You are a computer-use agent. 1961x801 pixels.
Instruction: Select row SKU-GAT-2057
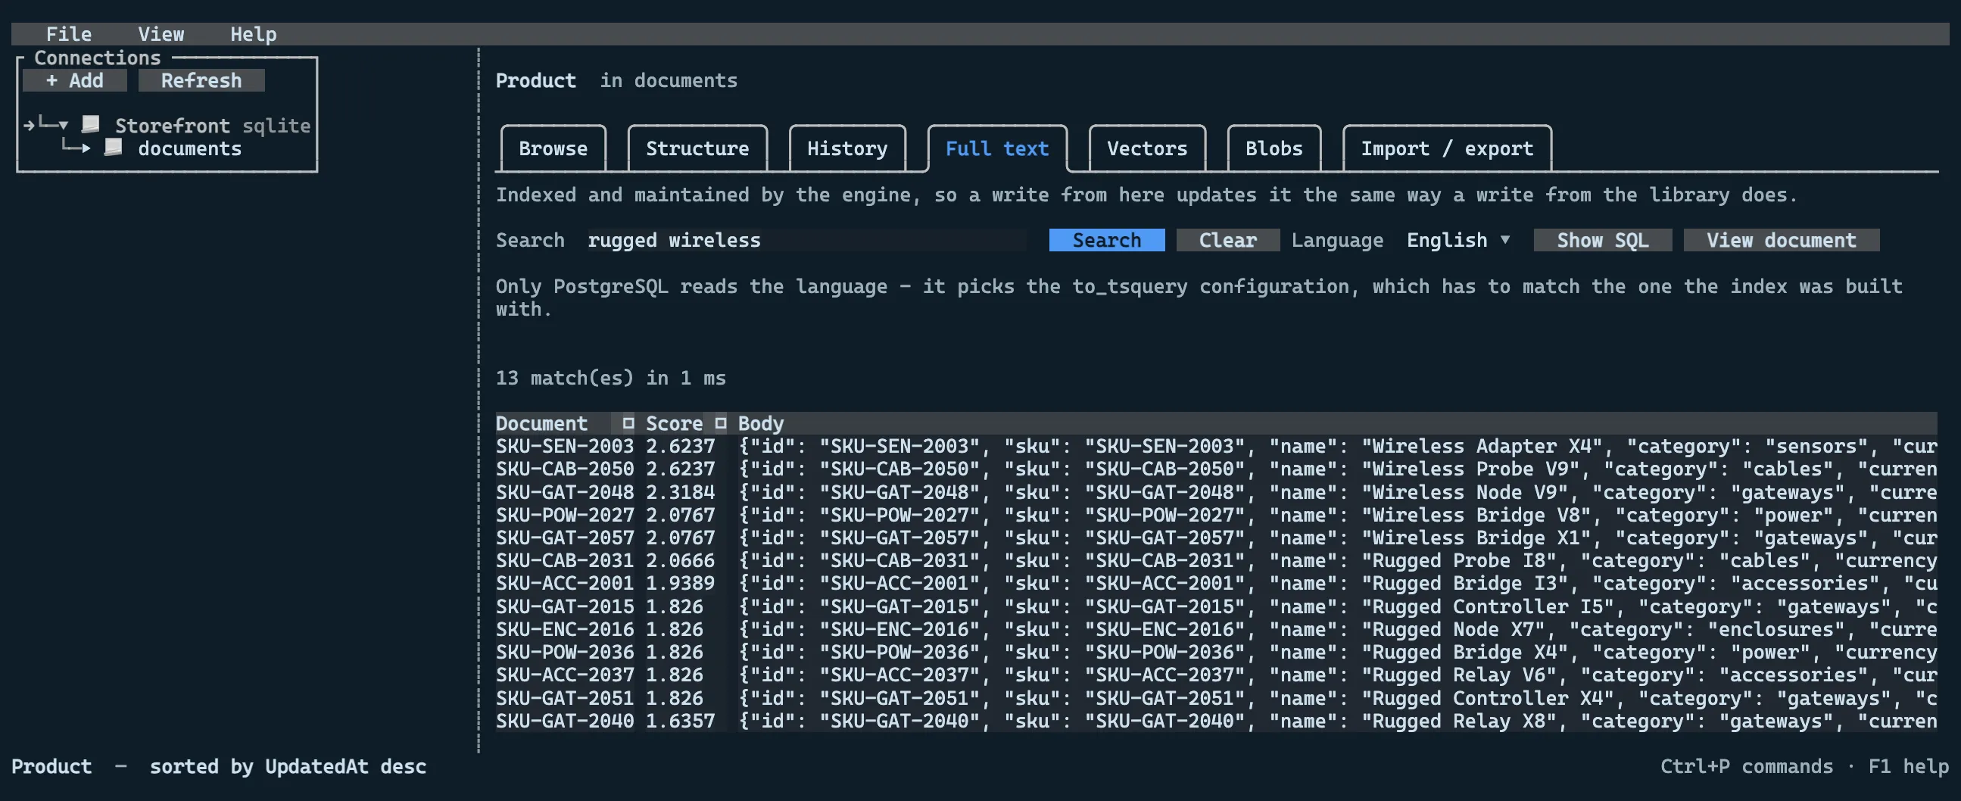point(1216,538)
